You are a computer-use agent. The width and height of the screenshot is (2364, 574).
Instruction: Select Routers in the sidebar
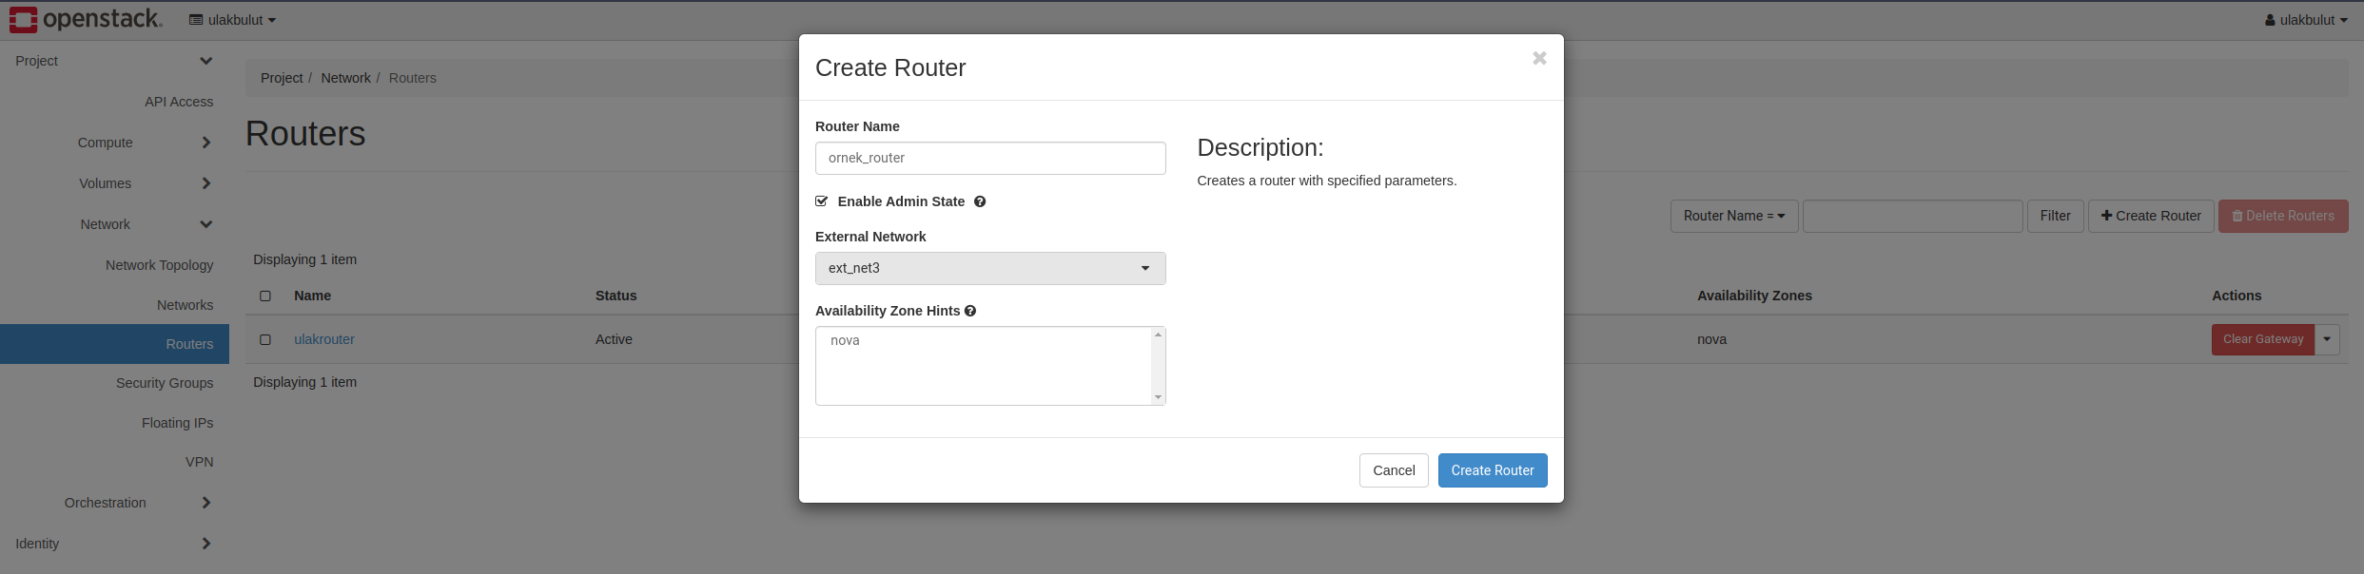click(x=114, y=344)
